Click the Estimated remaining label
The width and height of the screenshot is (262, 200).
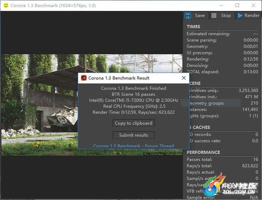coord(208,34)
